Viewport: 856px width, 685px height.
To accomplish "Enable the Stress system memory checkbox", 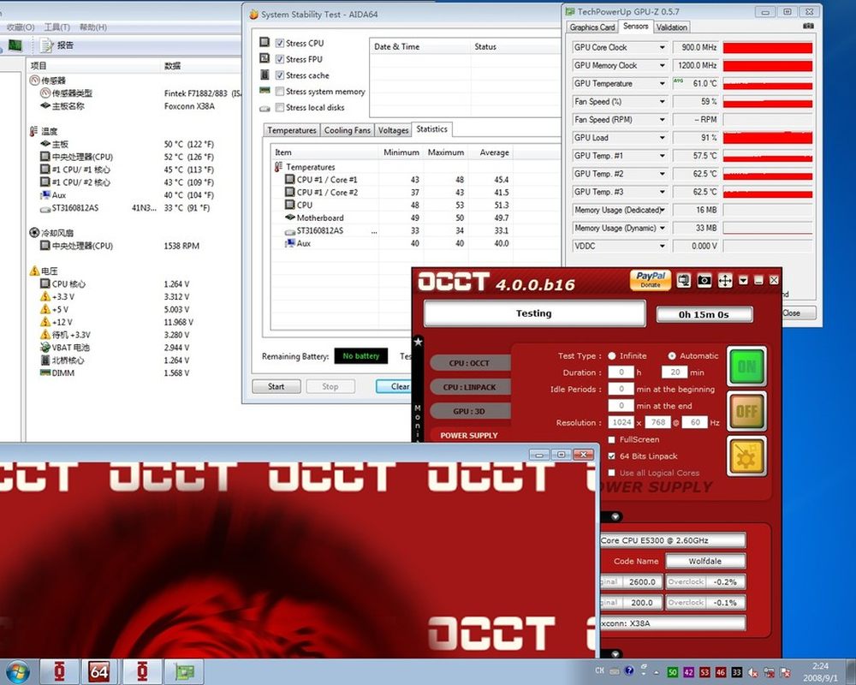I will click(279, 92).
